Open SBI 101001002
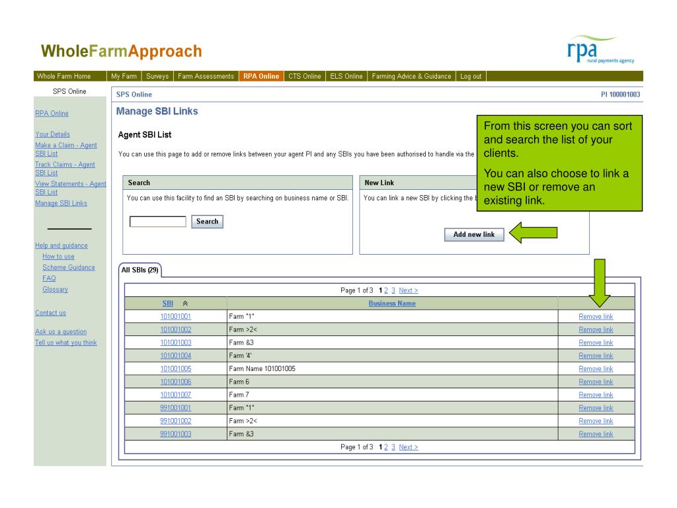 [176, 329]
